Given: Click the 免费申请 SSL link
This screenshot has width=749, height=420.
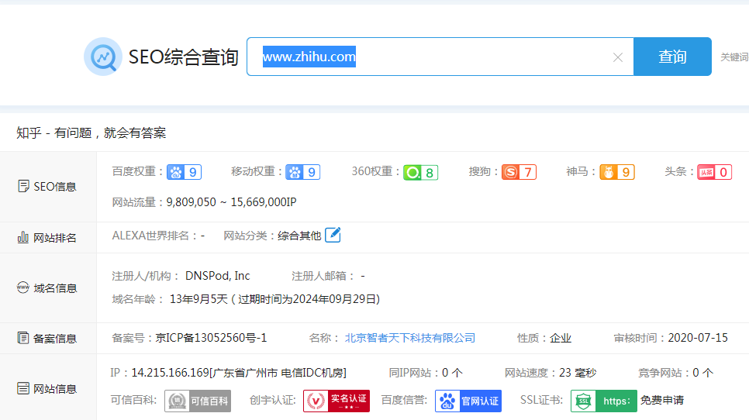Looking at the screenshot, I should pos(662,400).
